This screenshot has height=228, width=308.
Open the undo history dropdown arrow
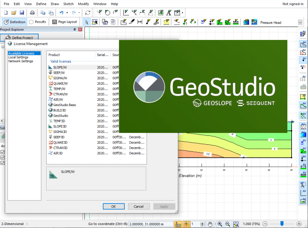pyautogui.click(x=67, y=13)
